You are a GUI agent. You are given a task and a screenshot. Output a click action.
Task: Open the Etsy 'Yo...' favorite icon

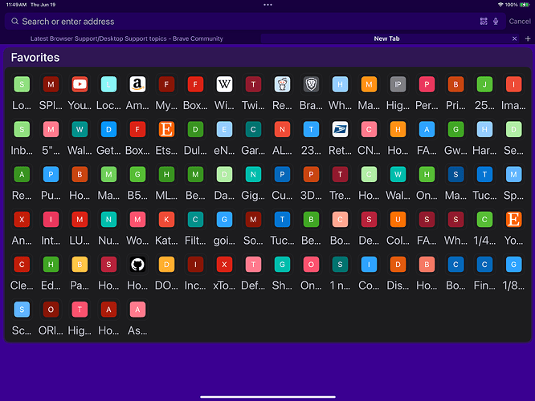point(513,220)
